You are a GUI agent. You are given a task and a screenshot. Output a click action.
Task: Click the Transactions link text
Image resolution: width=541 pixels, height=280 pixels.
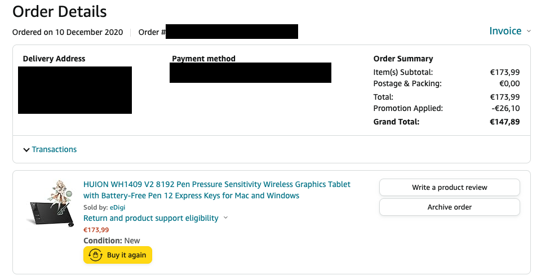click(x=54, y=149)
